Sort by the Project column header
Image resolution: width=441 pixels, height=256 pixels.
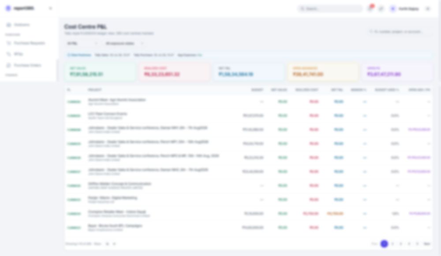point(95,90)
